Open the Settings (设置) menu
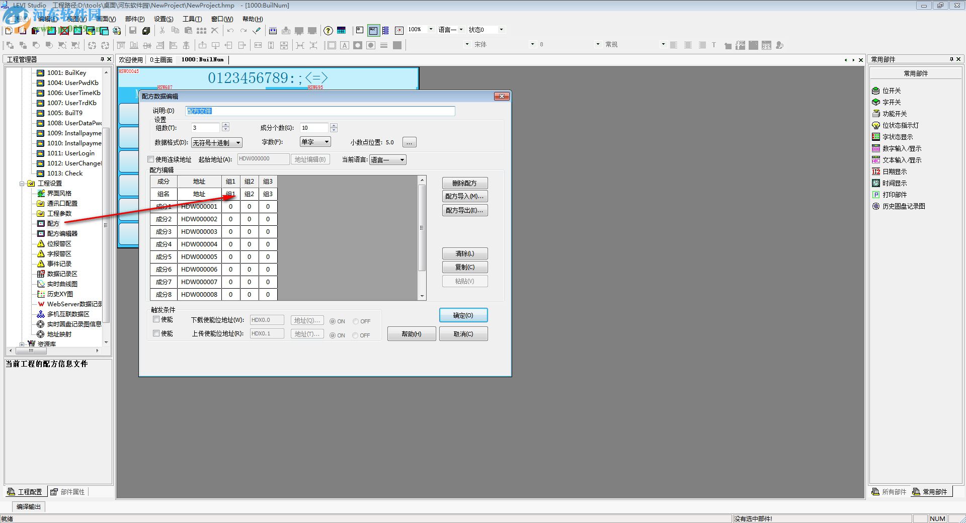The width and height of the screenshot is (966, 523). pyautogui.click(x=164, y=19)
